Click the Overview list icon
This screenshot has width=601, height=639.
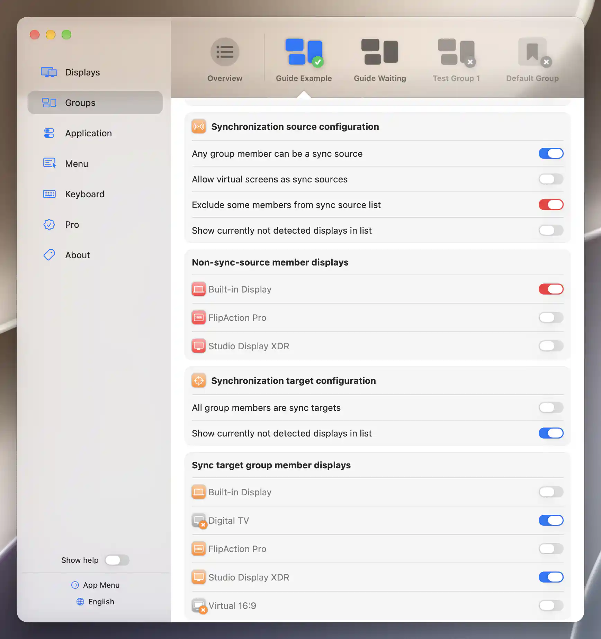pyautogui.click(x=225, y=52)
